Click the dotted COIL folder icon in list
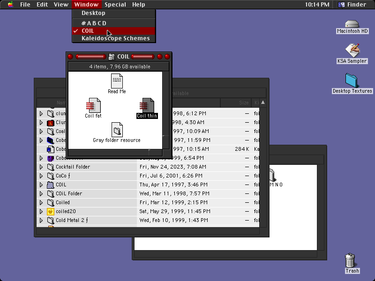 [x=51, y=185]
